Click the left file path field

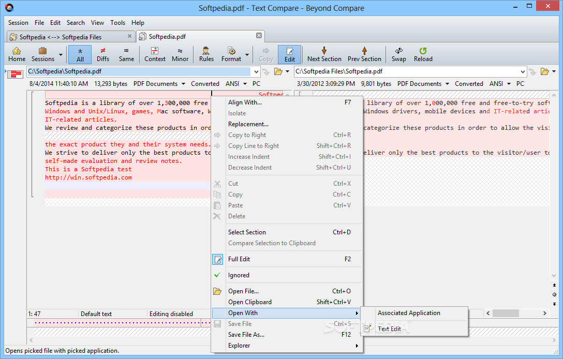tap(139, 71)
